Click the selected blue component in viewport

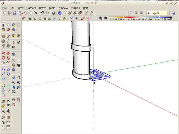tap(100, 75)
